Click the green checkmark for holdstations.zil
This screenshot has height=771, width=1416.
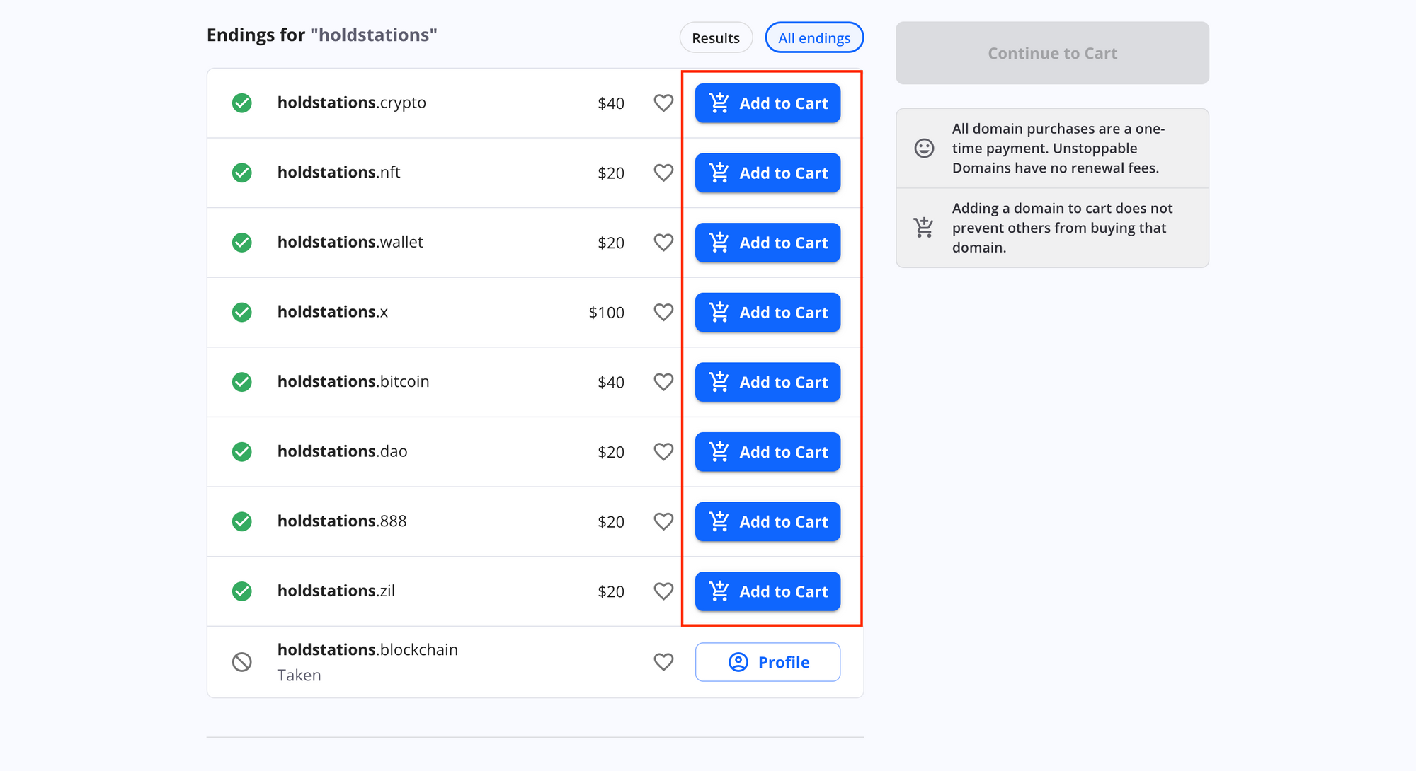pos(242,591)
